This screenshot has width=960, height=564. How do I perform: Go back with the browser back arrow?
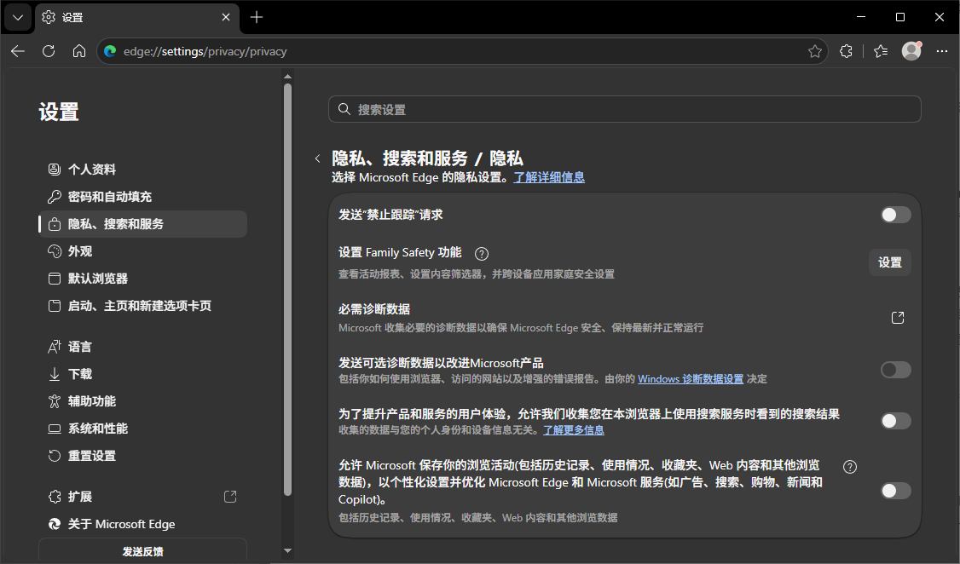(x=18, y=51)
